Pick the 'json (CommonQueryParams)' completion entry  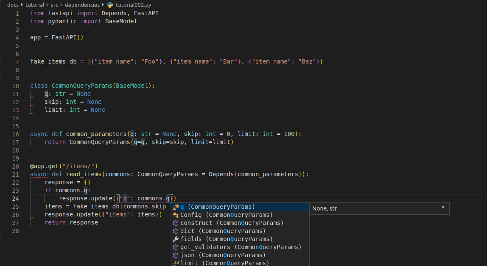[x=223, y=255]
